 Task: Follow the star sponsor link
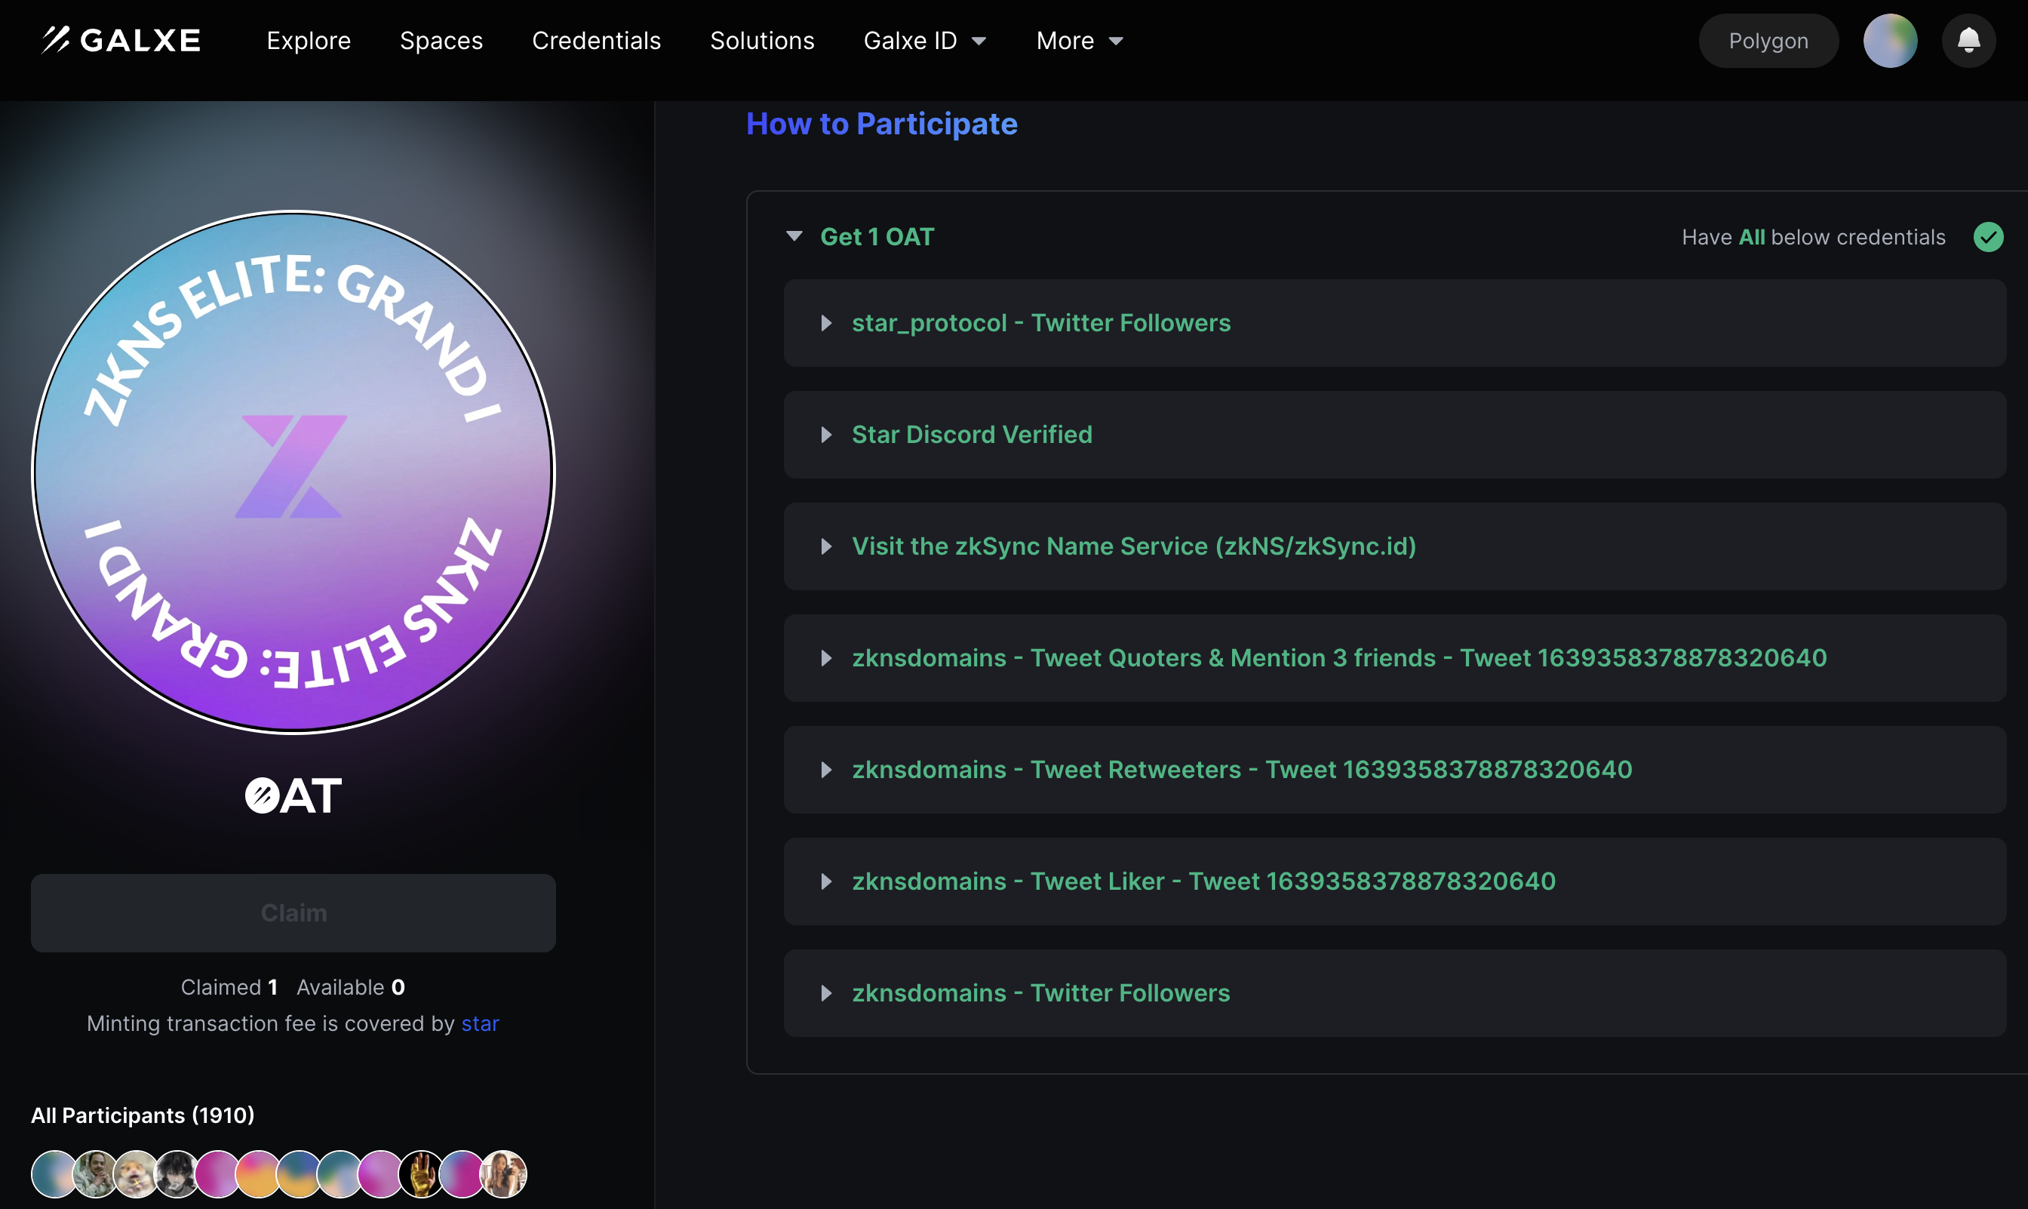(x=480, y=1023)
